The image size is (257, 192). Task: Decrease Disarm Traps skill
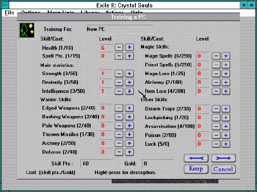click(x=216, y=109)
